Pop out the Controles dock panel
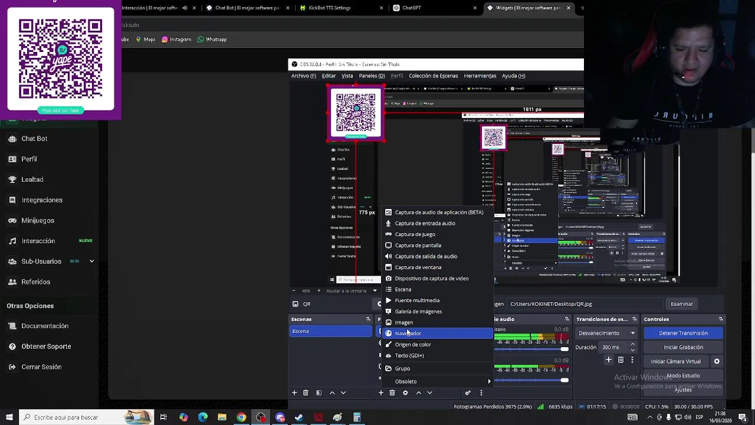755x425 pixels. click(x=721, y=319)
